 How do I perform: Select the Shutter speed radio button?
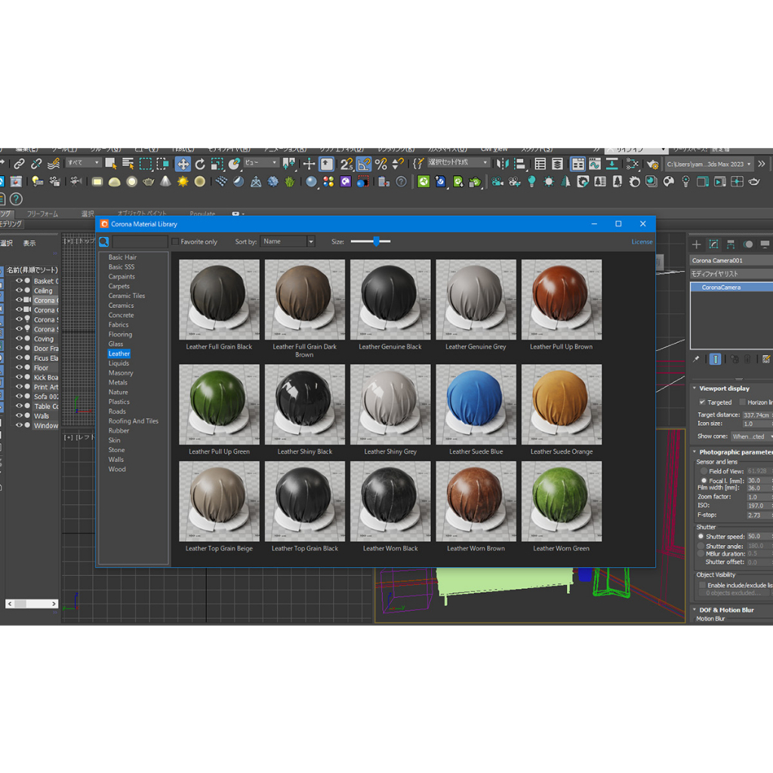pyautogui.click(x=701, y=537)
